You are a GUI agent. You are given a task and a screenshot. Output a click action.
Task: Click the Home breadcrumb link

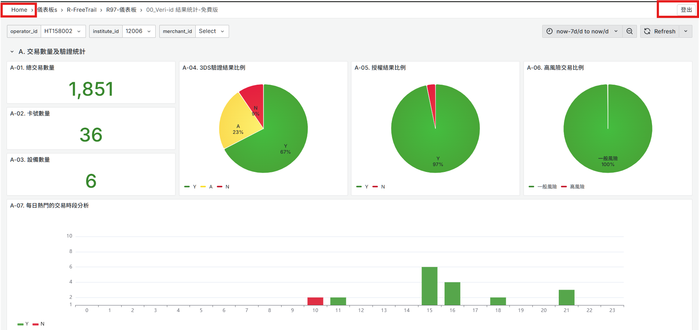pyautogui.click(x=19, y=10)
